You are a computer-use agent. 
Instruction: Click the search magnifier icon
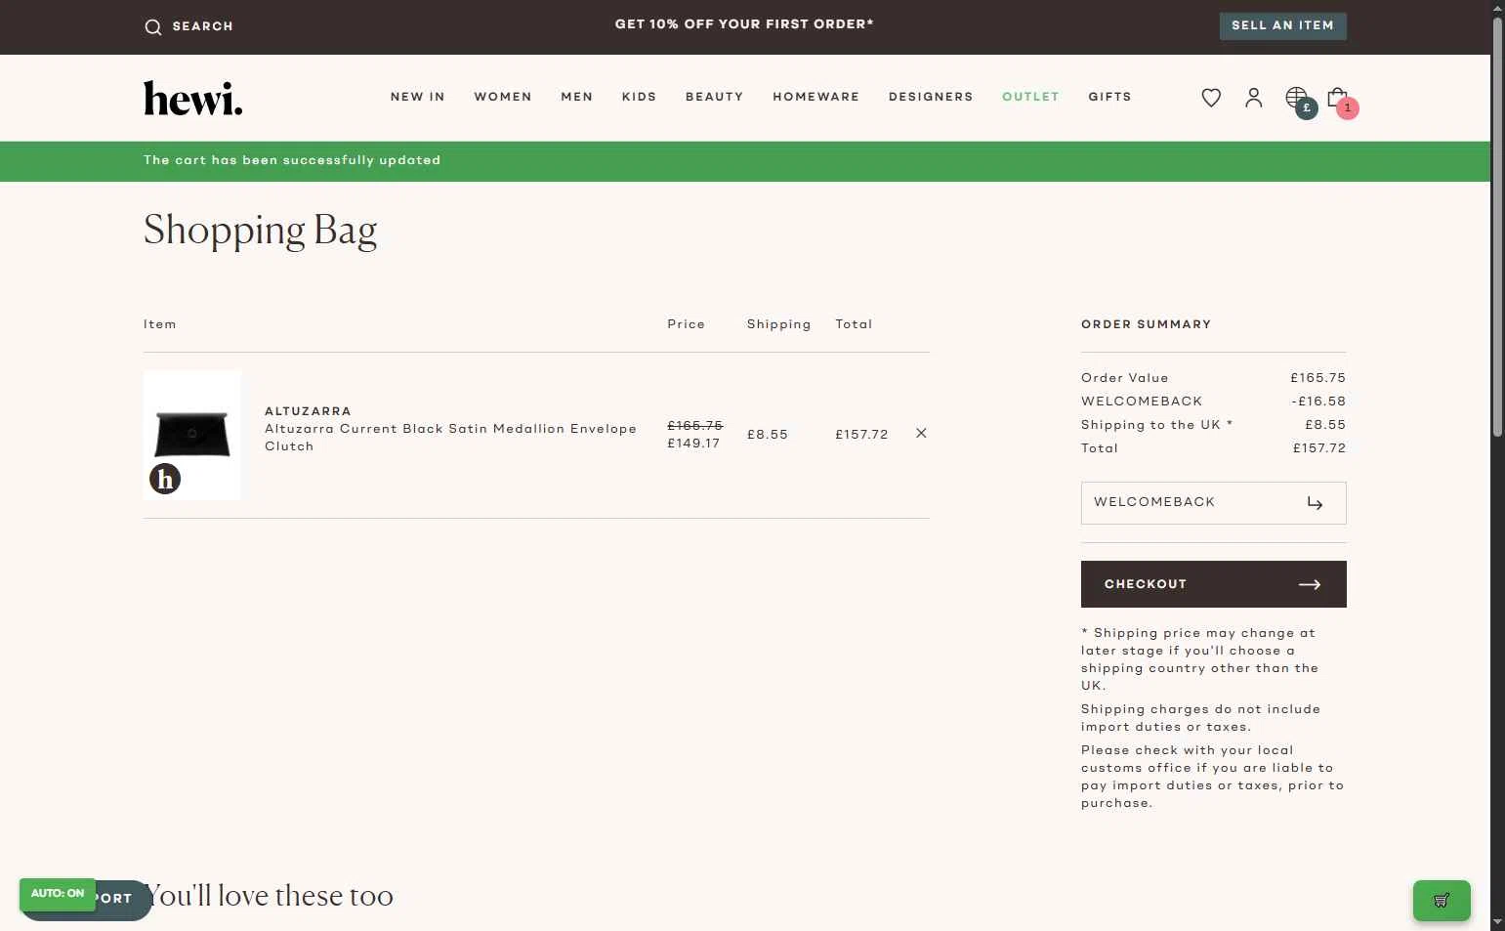(152, 26)
